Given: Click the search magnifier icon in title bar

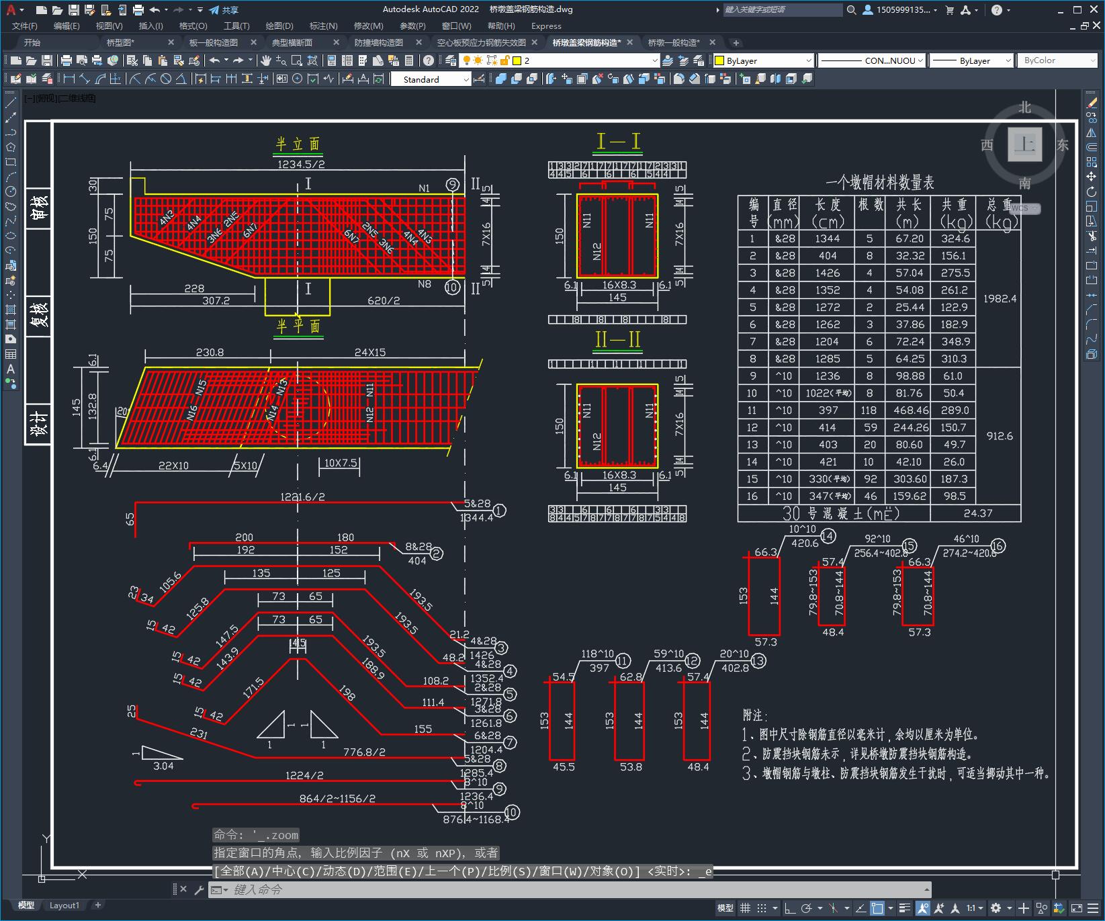Looking at the screenshot, I should click(x=852, y=10).
